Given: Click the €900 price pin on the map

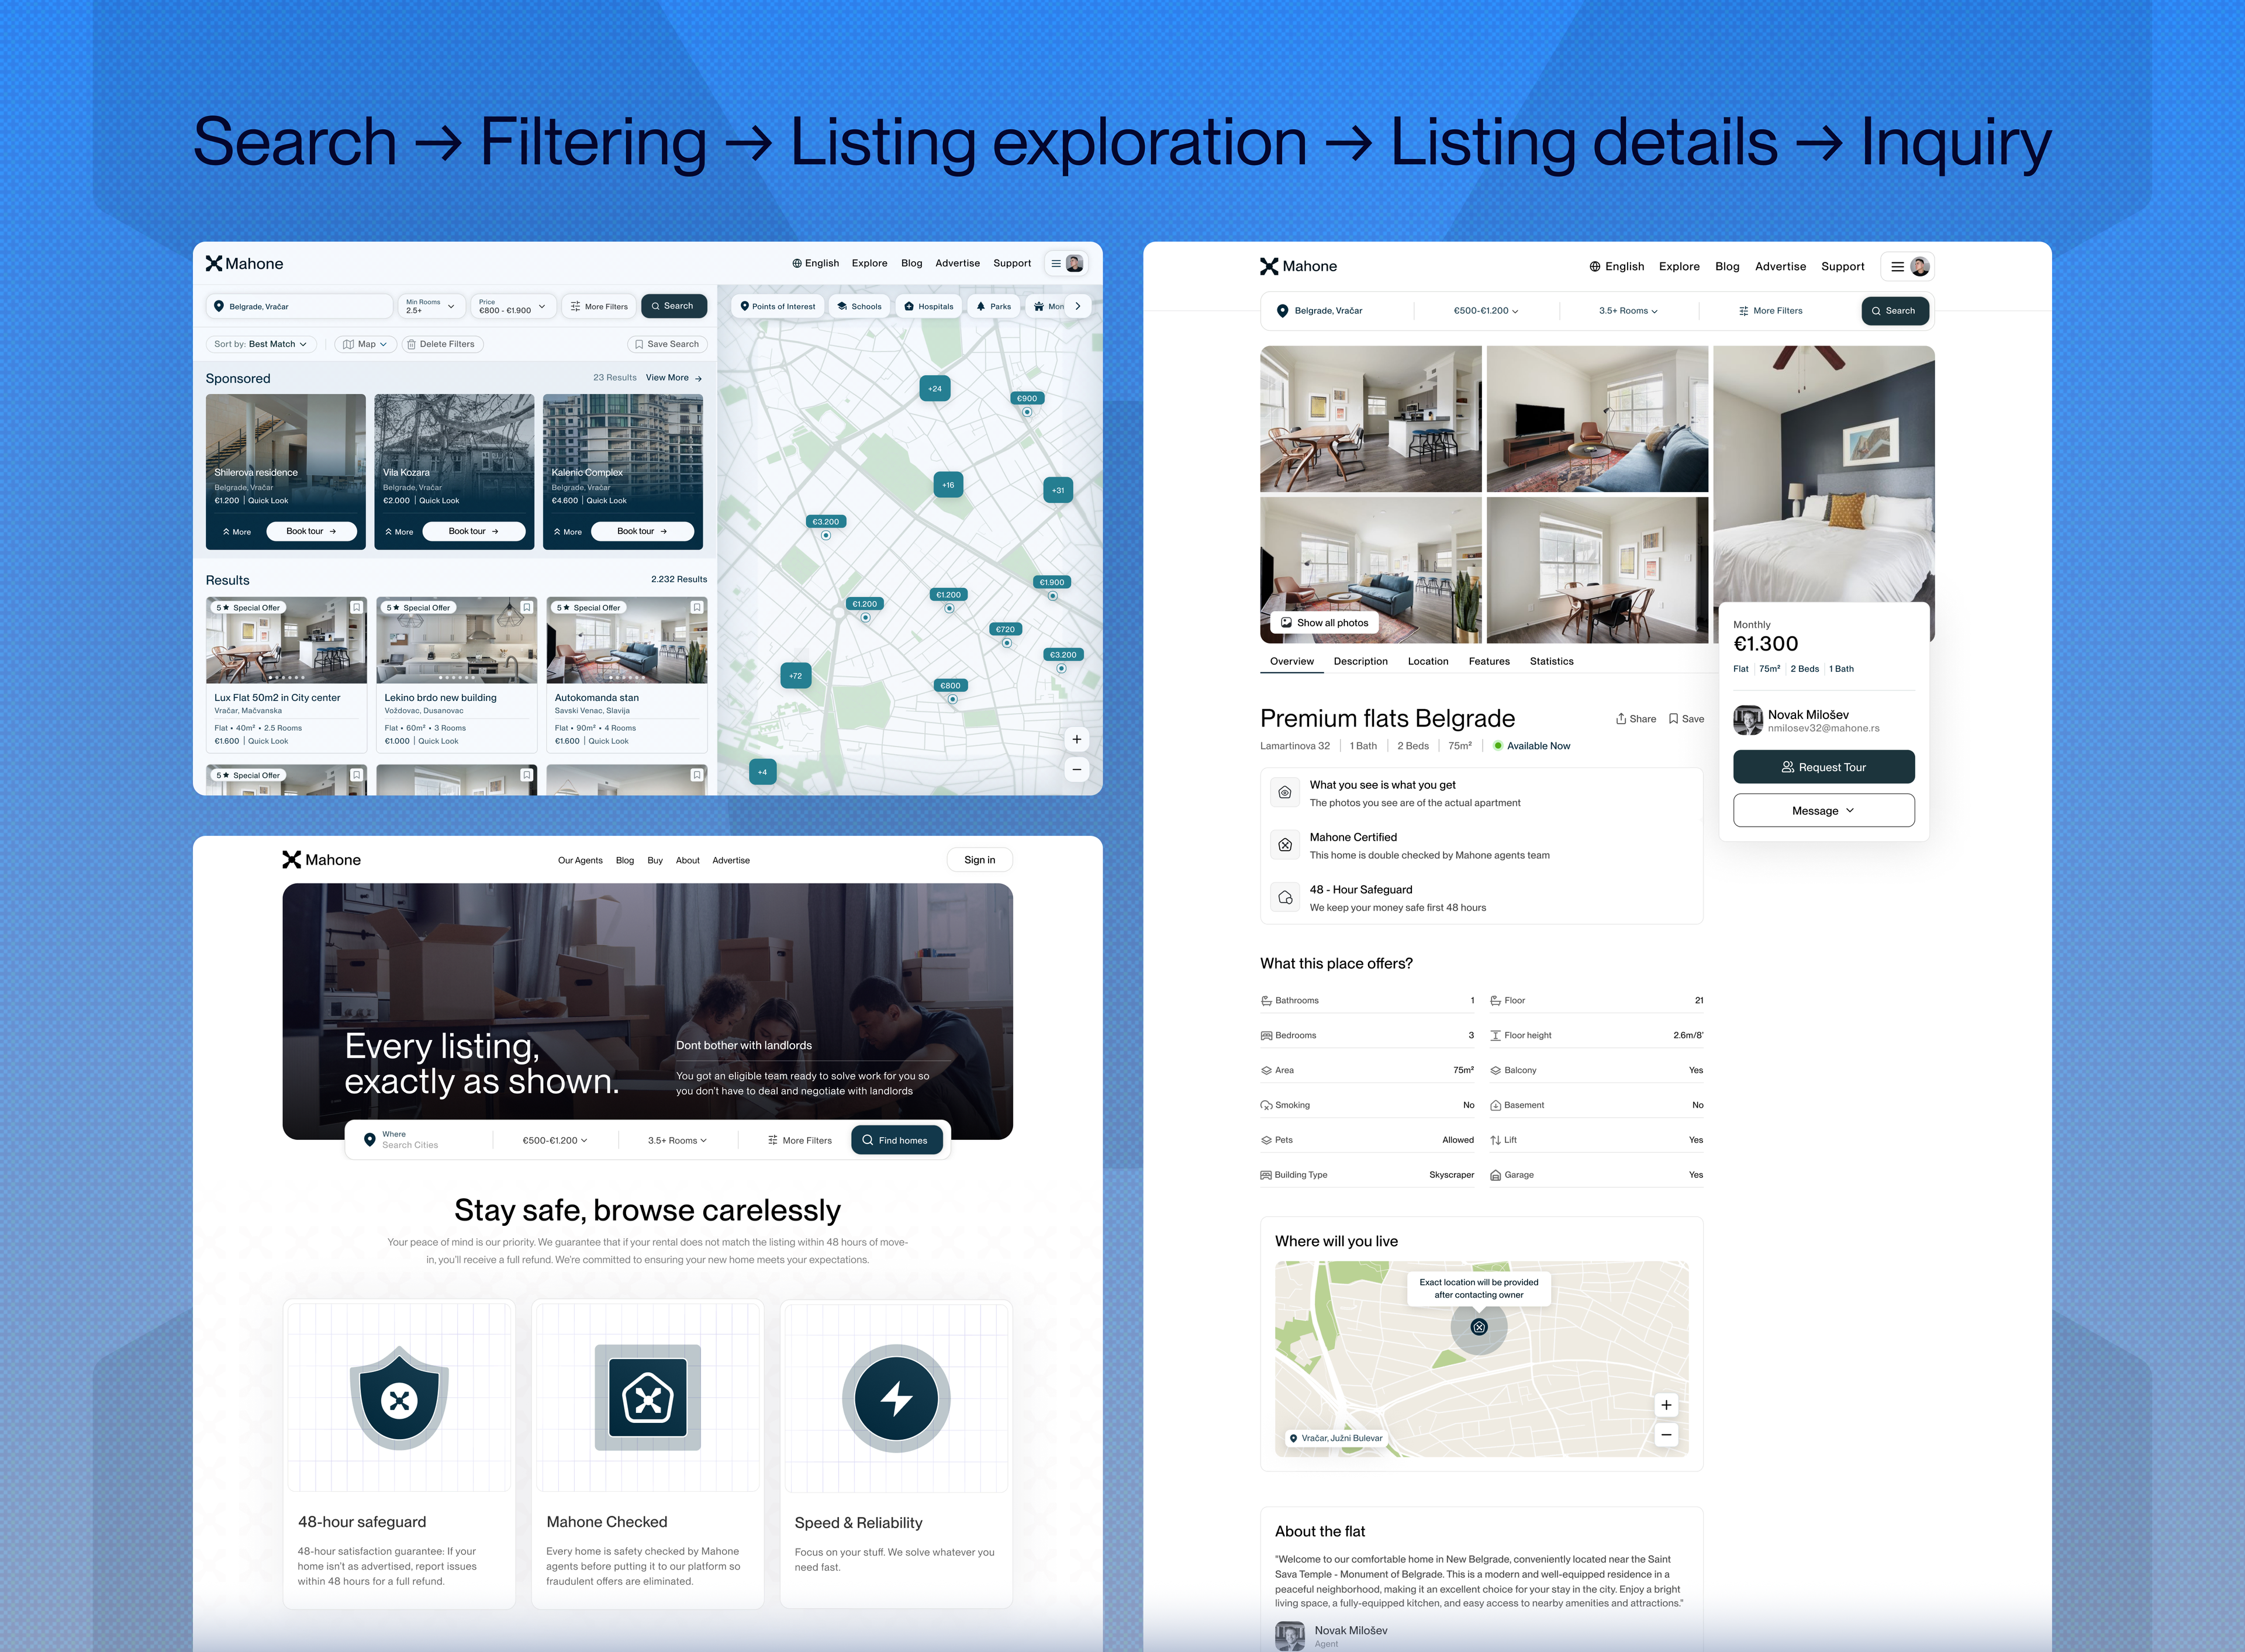Looking at the screenshot, I should (x=1027, y=398).
